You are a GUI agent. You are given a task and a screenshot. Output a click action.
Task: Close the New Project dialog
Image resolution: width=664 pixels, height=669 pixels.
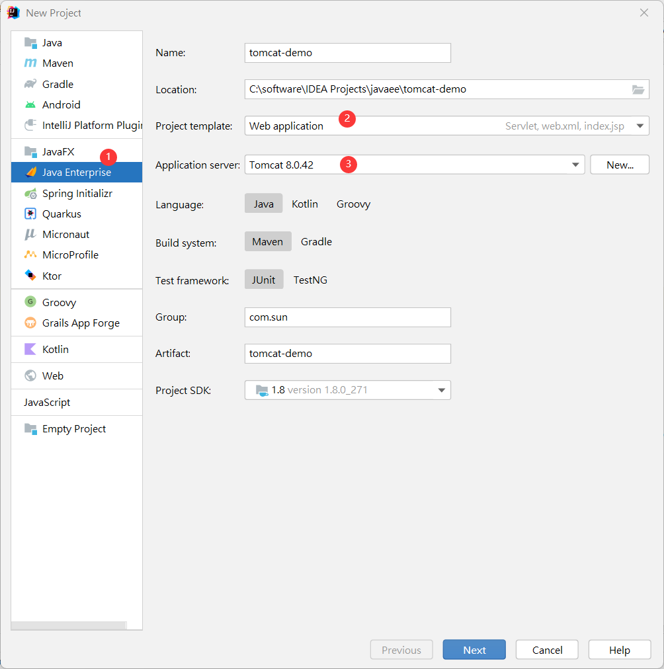(x=644, y=13)
